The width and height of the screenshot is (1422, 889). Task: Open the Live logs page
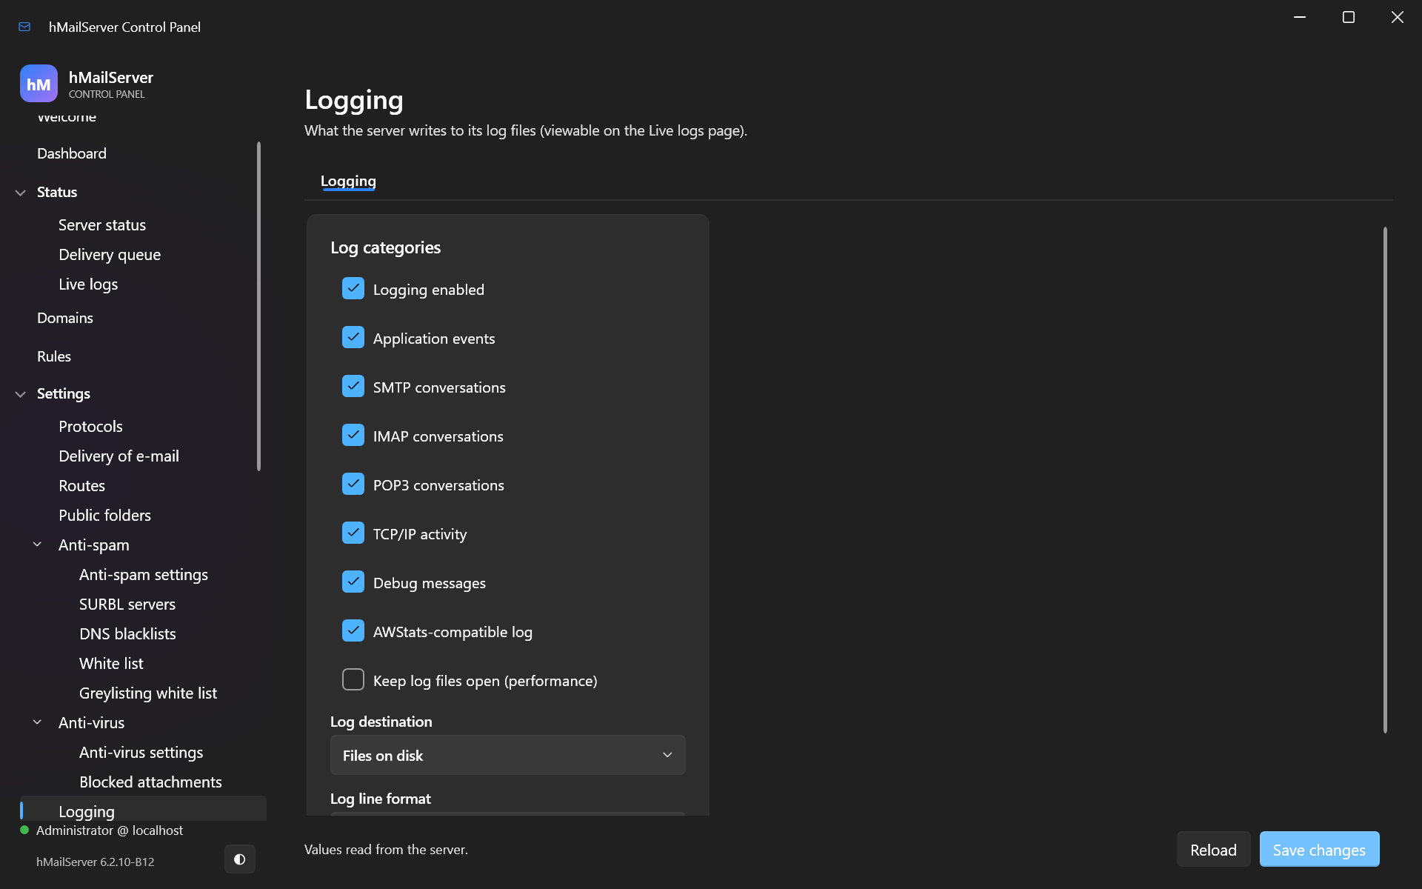pos(88,284)
